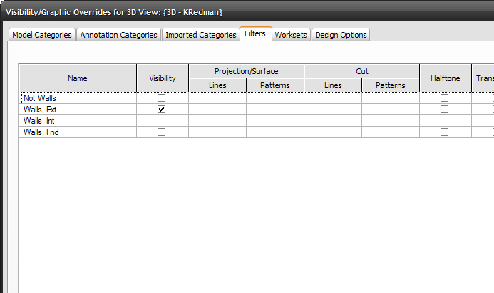The image size is (494, 293).
Task: Toggle Halftone for Not Walls row
Action: 444,97
